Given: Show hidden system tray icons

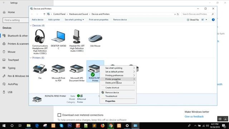Looking at the screenshot, I should pyautogui.click(x=195, y=126).
